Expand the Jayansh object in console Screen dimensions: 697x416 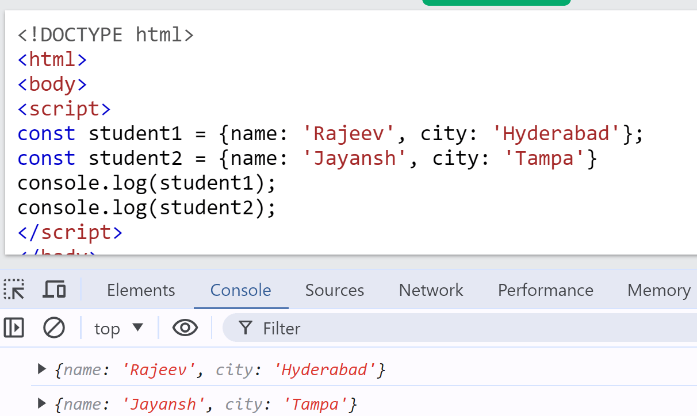[41, 403]
